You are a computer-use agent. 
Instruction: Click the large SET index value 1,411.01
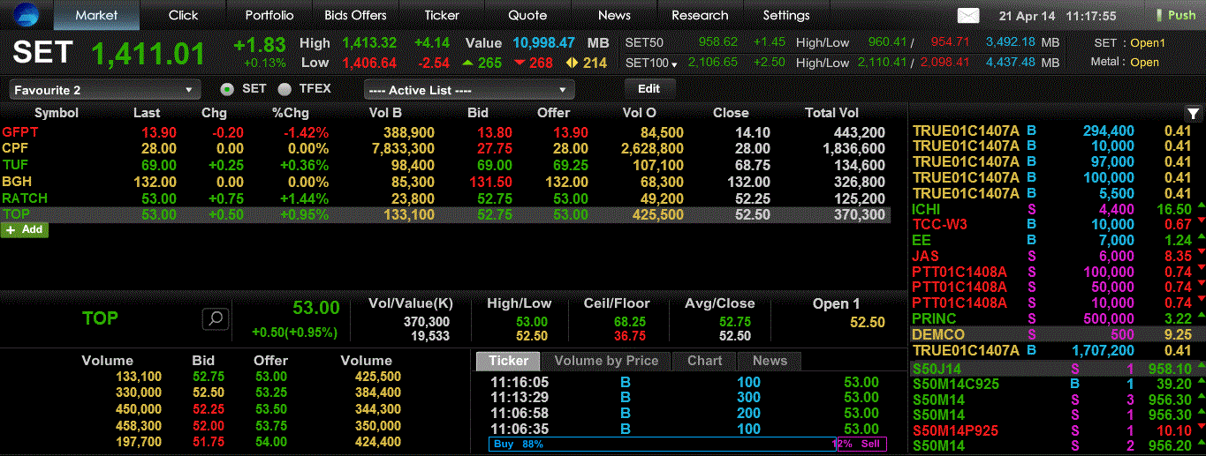[x=148, y=53]
